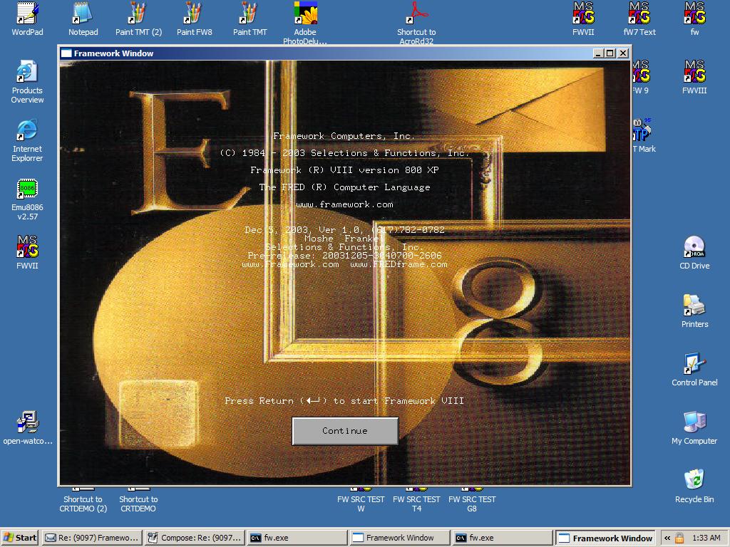Select the fw desktop icon
Screen dimensions: 730x547
click(x=694, y=19)
